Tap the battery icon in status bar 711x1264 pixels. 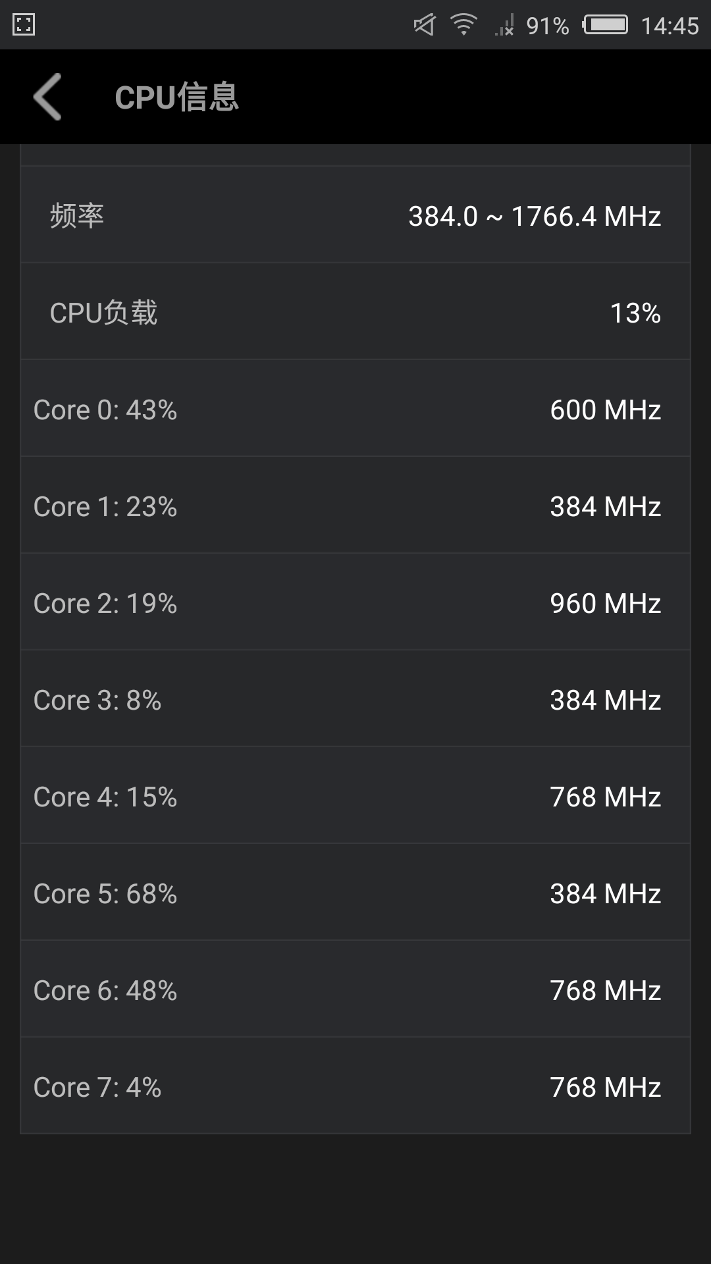tap(605, 25)
